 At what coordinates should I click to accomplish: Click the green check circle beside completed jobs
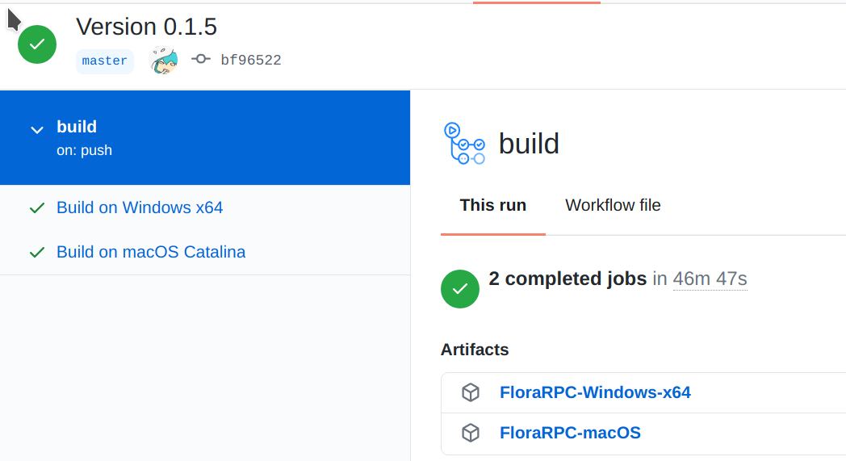460,289
